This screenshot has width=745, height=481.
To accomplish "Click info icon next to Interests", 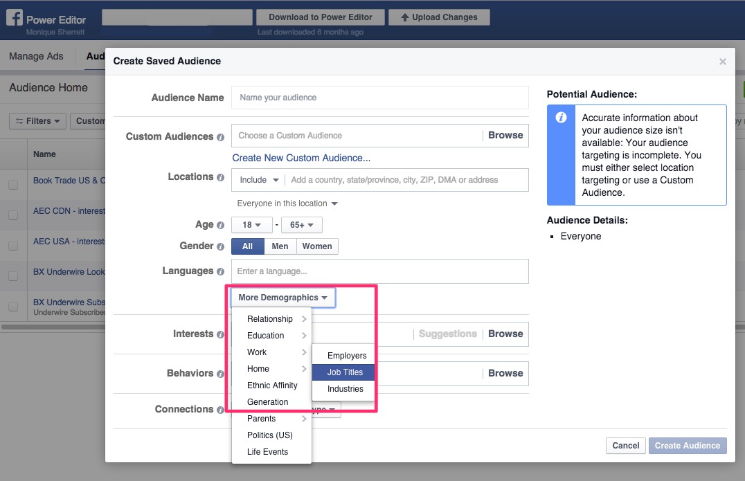I will click(x=220, y=335).
